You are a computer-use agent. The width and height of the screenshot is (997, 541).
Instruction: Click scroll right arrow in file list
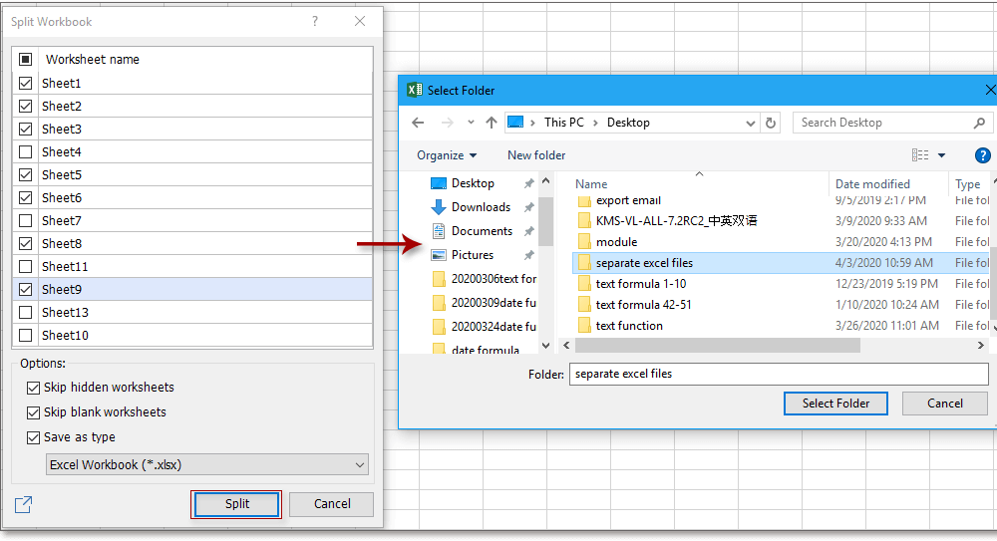(980, 345)
